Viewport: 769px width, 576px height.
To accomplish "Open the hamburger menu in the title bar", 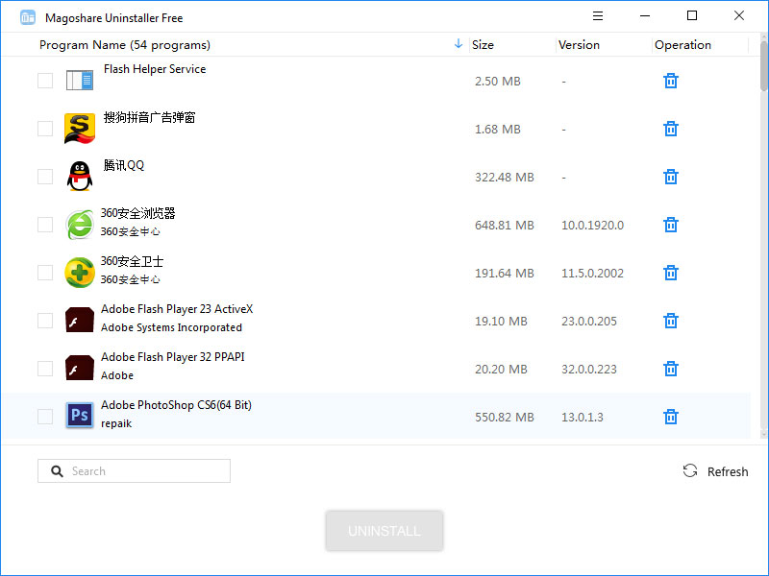I will 598,16.
